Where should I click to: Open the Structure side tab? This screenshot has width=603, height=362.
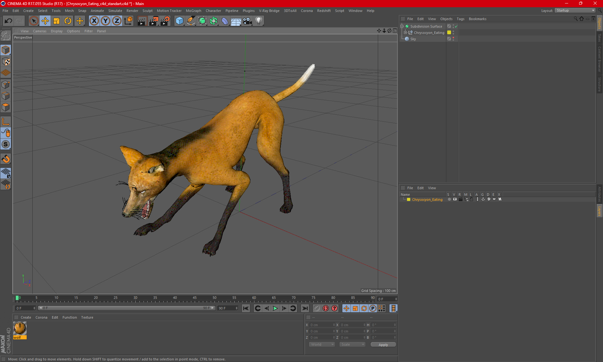[599, 84]
